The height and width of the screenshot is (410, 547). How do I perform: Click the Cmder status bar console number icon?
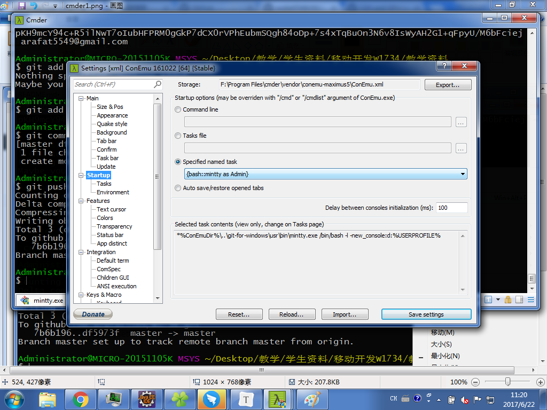[488, 300]
